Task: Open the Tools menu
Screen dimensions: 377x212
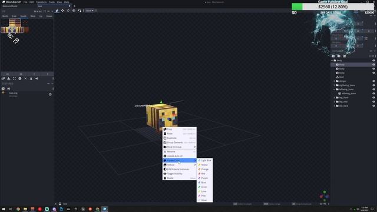Action: [x=52, y=2]
